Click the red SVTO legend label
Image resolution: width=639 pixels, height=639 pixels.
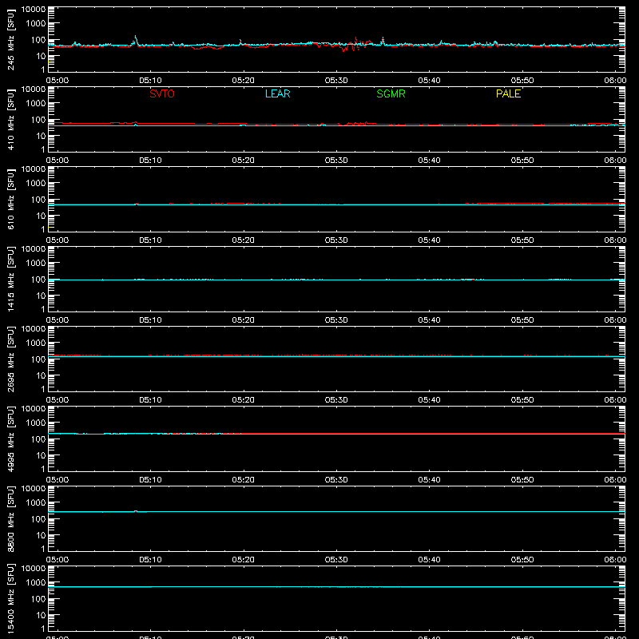[x=162, y=93]
